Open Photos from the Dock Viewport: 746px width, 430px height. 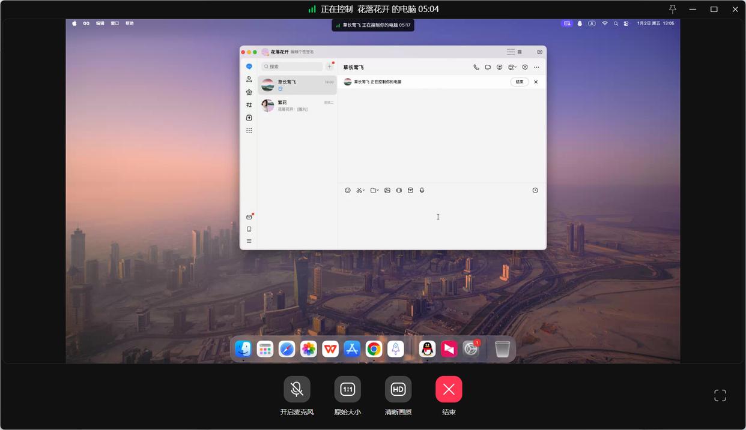pyautogui.click(x=309, y=348)
